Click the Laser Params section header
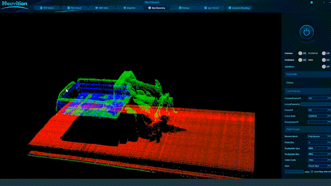 tap(308, 91)
